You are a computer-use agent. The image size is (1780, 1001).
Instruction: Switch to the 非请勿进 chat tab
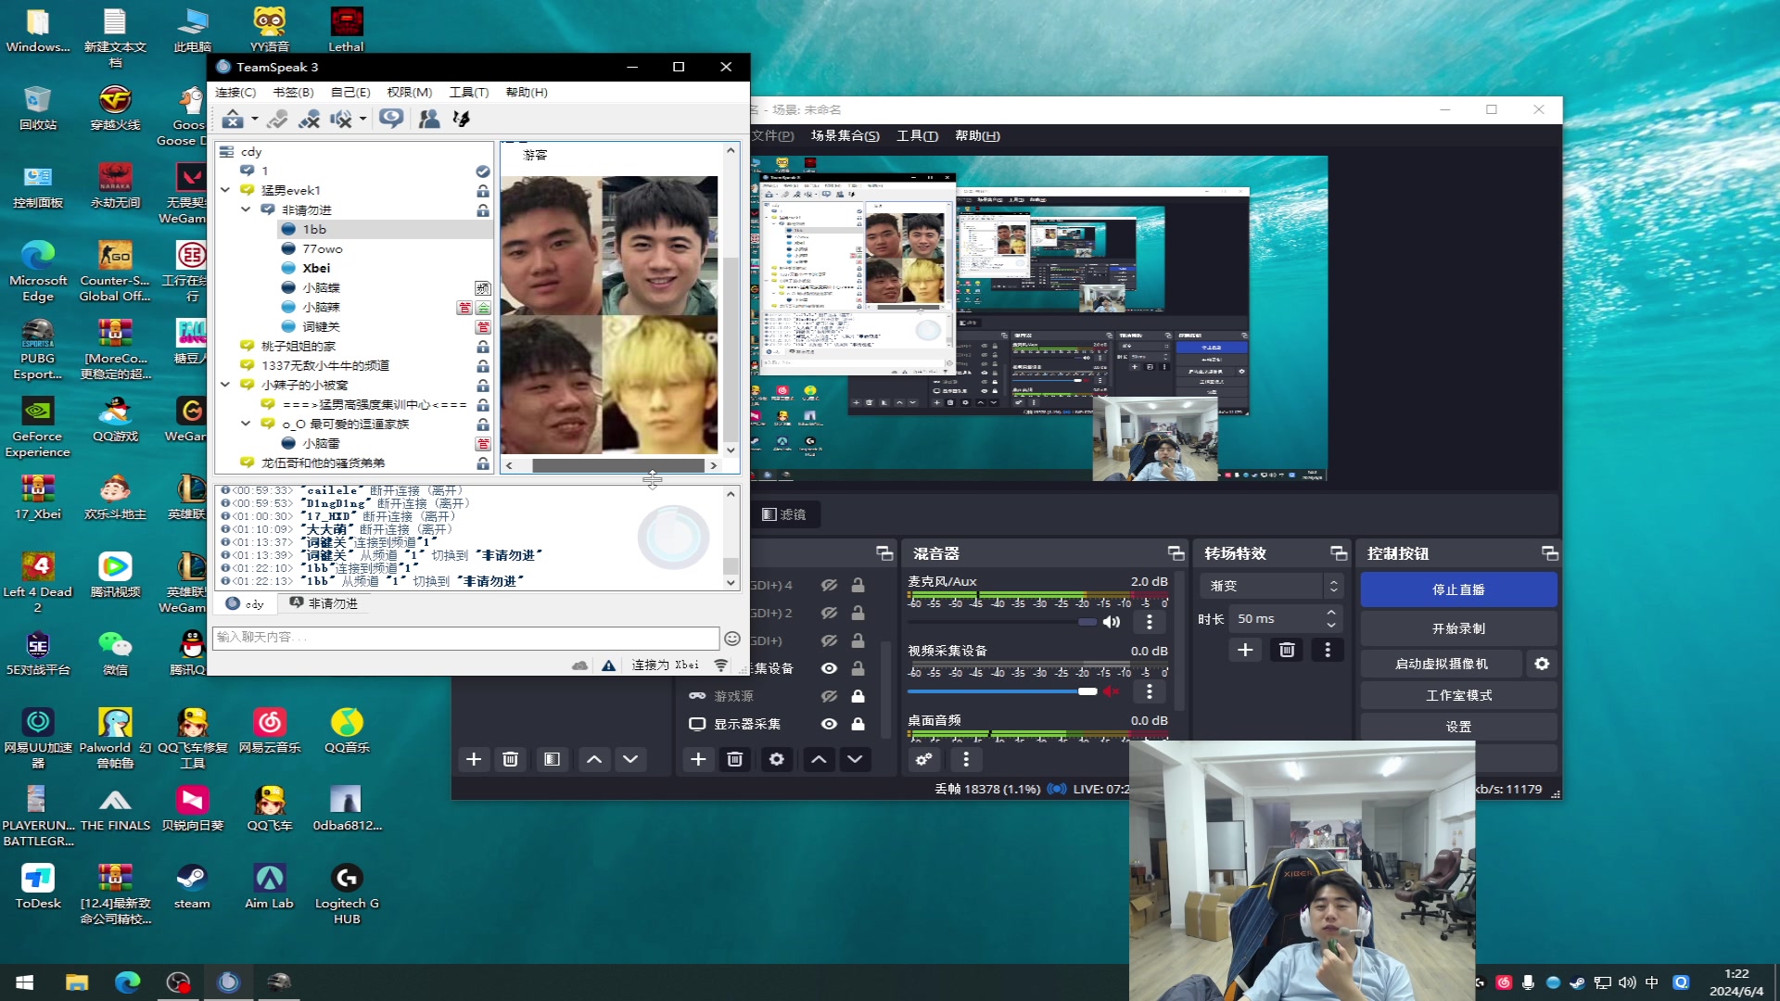[324, 603]
